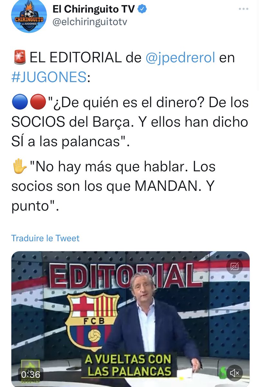Toggle closed captions on the video
261x387 pixels.
tap(234, 267)
